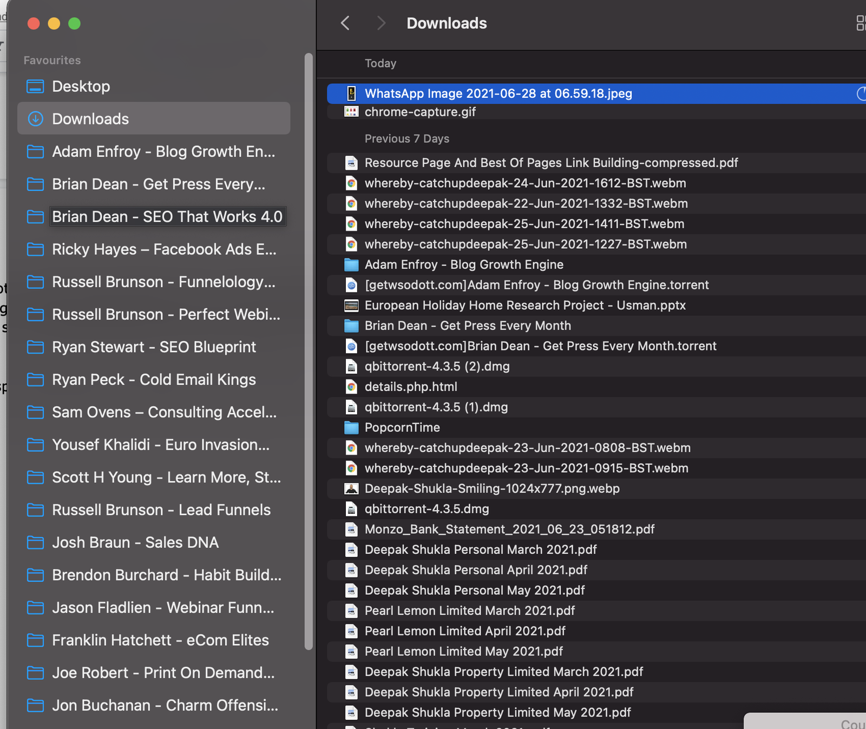Click the chrome-capture.gif file icon

tap(351, 112)
